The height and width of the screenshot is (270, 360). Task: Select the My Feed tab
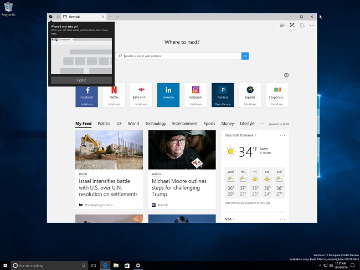click(84, 124)
